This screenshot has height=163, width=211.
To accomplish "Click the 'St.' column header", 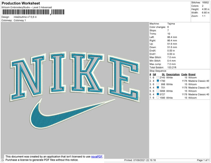I will pos(164,74).
